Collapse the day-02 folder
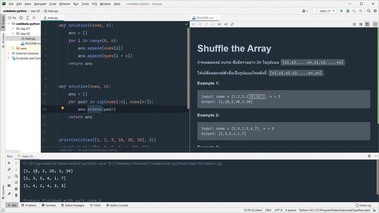 [13, 34]
